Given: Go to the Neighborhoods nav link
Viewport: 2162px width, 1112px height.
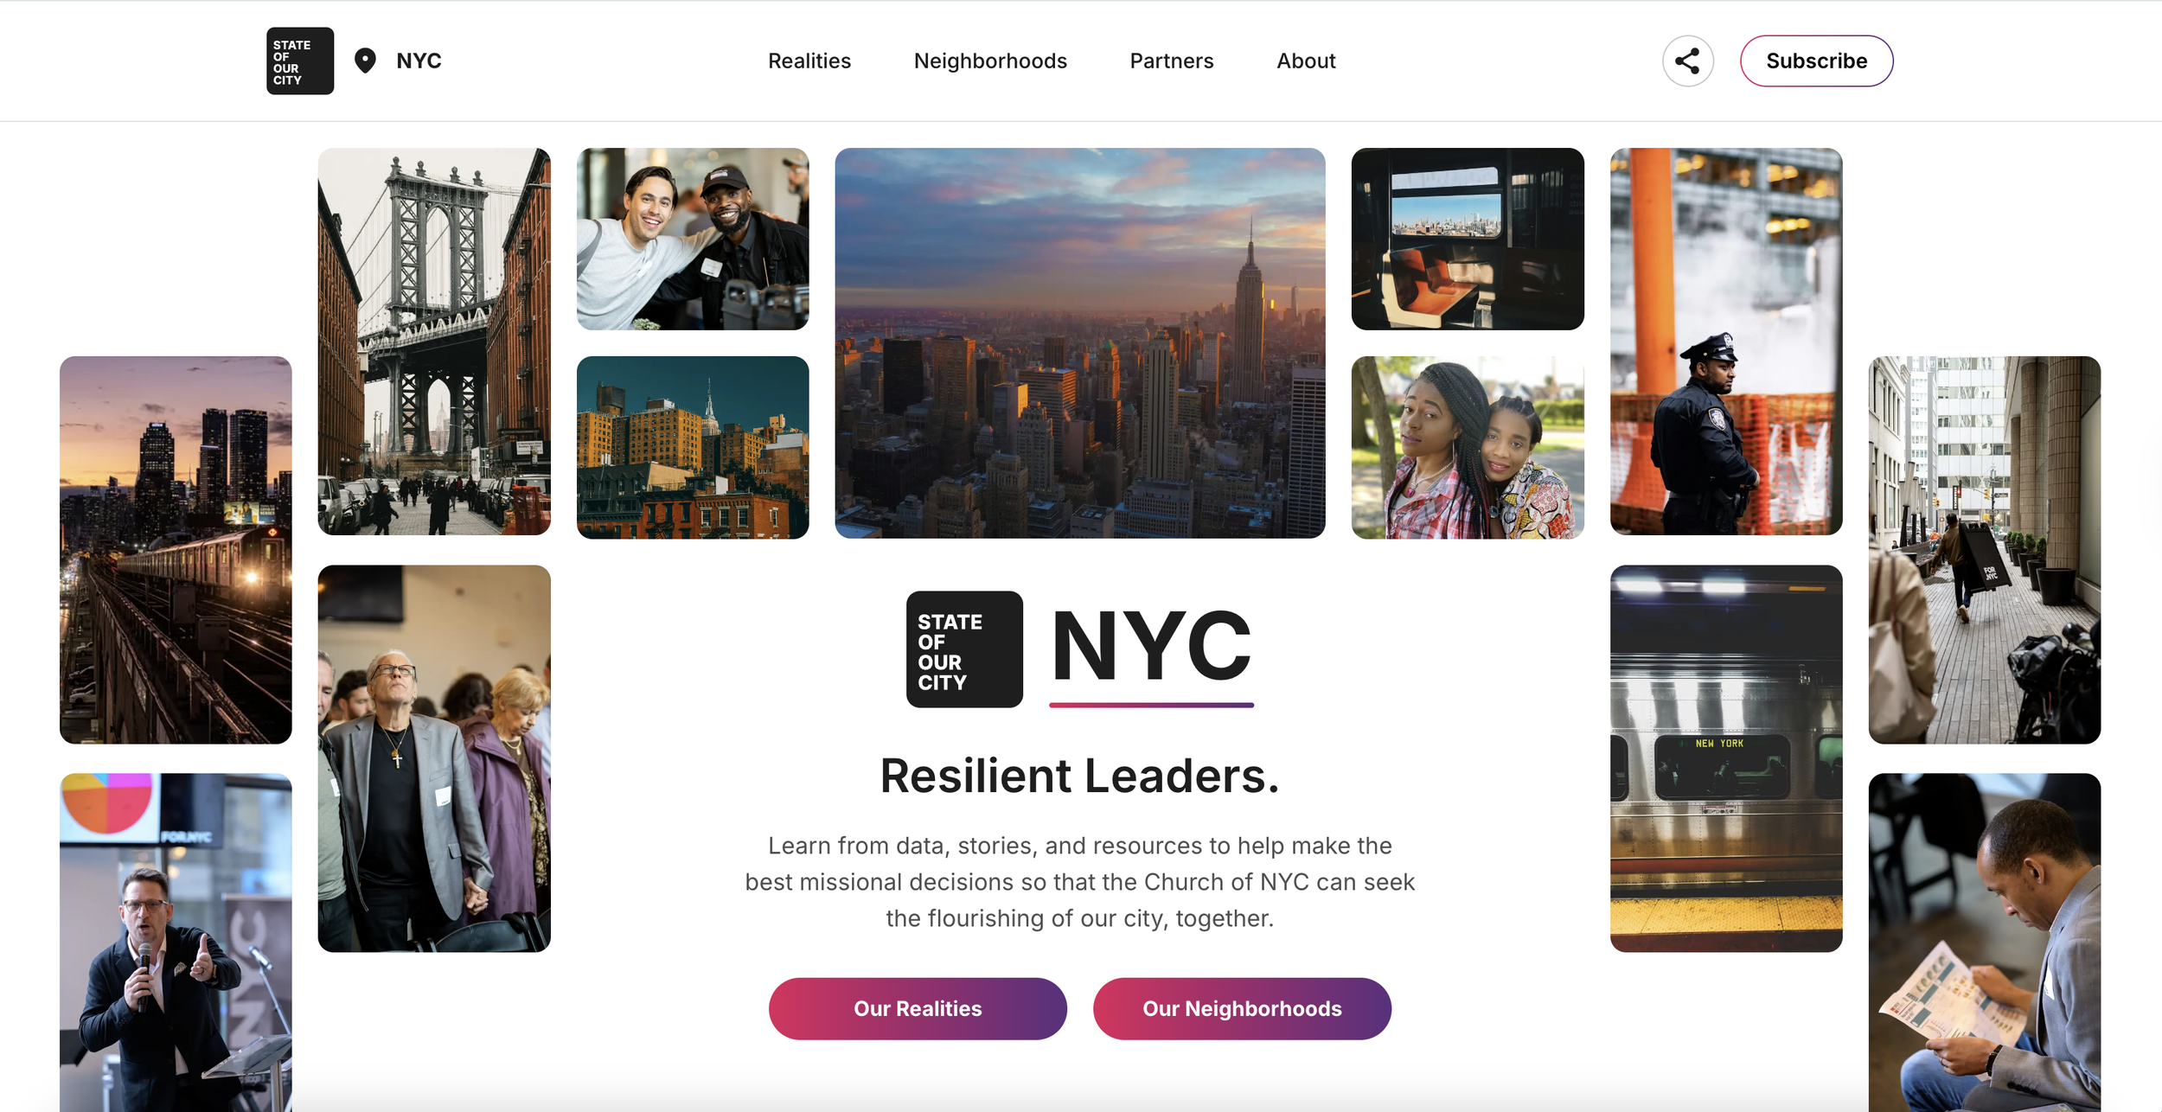Looking at the screenshot, I should click(990, 61).
